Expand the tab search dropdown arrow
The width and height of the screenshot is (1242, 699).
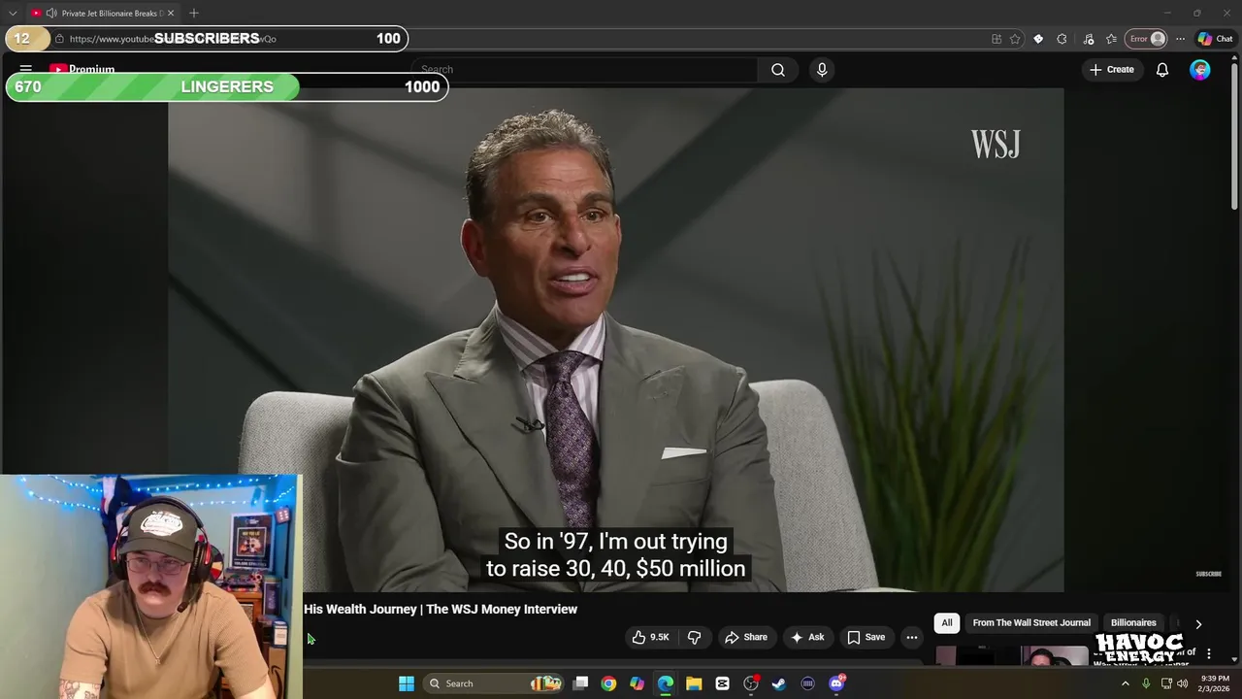click(13, 14)
